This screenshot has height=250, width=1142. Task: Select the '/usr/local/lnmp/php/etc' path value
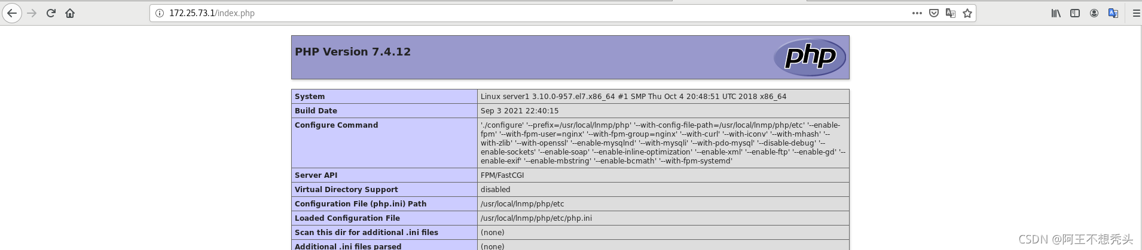click(x=523, y=204)
